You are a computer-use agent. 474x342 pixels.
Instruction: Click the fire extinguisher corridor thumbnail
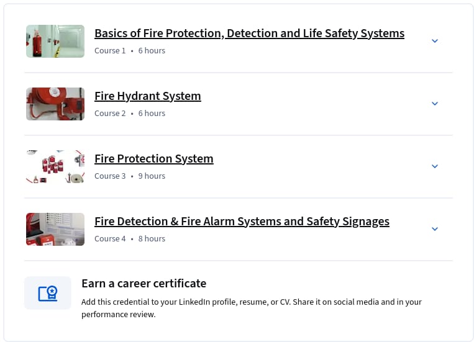point(55,41)
